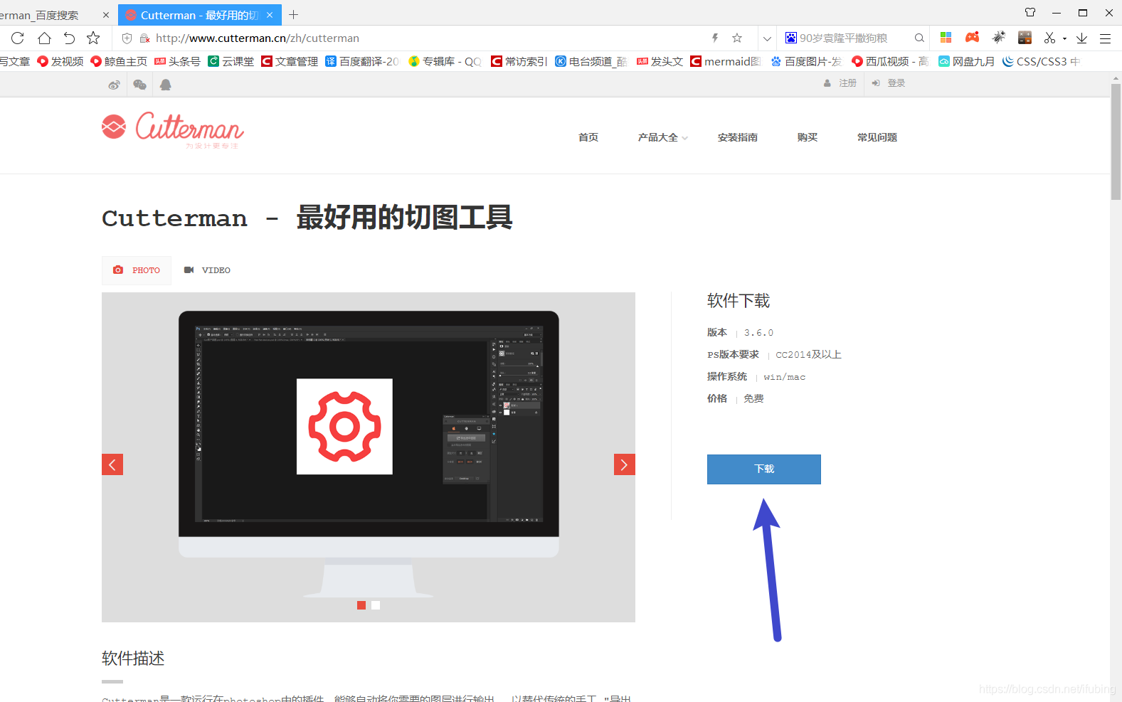The height and width of the screenshot is (702, 1122).
Task: Click the security shield icon in address bar
Action: point(127,38)
